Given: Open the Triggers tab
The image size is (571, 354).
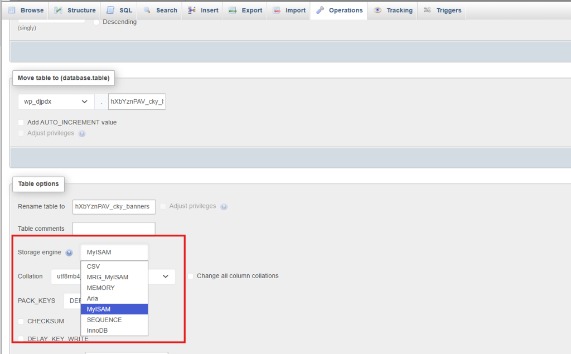Looking at the screenshot, I should click(443, 10).
